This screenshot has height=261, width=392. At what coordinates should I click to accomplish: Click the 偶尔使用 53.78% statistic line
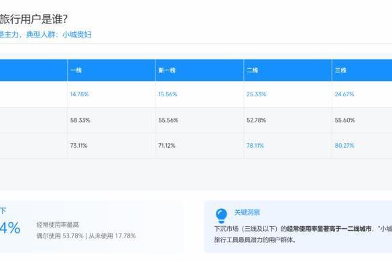coord(86,236)
